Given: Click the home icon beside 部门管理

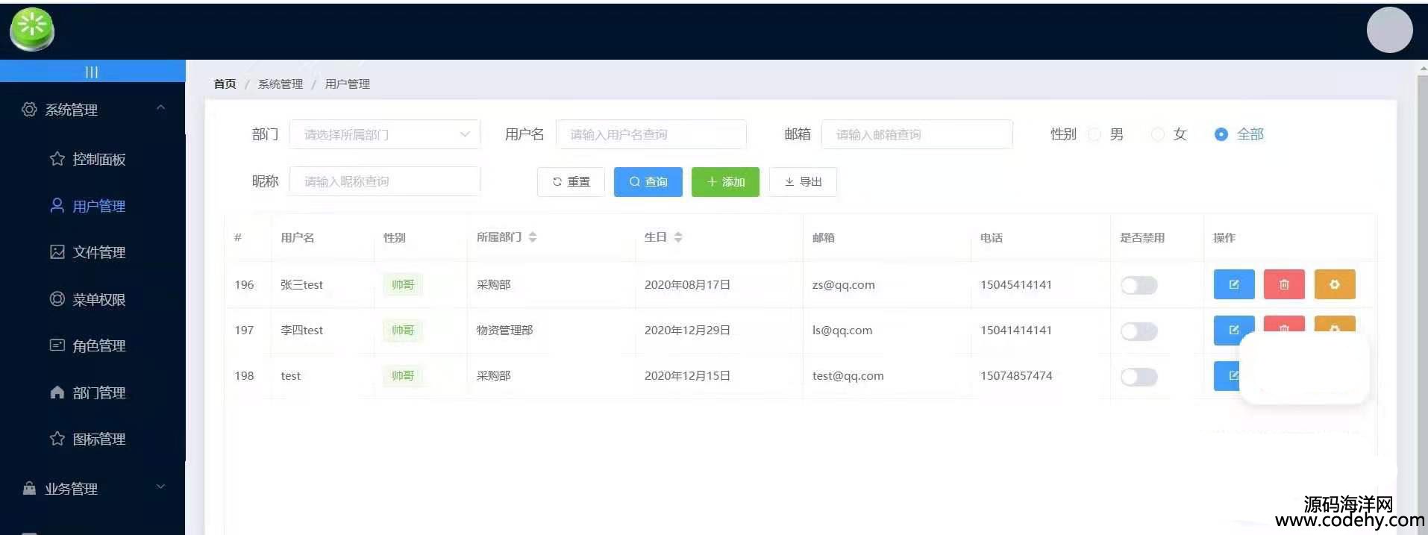Looking at the screenshot, I should tap(57, 392).
